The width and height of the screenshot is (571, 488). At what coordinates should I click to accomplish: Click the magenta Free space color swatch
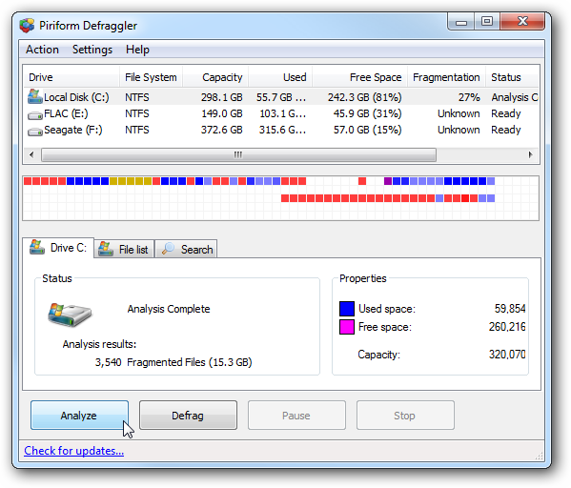click(x=347, y=327)
